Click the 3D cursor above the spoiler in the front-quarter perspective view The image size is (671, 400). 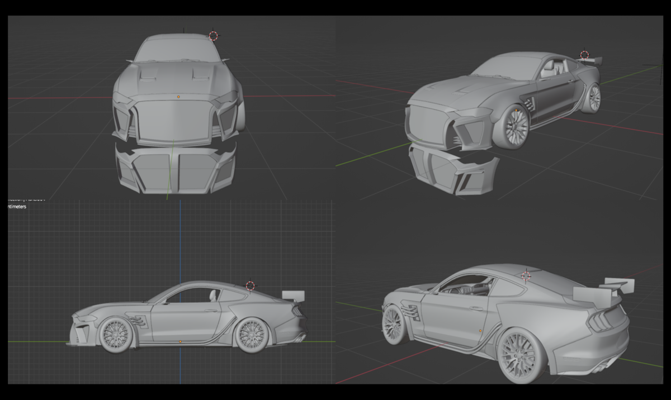[584, 55]
